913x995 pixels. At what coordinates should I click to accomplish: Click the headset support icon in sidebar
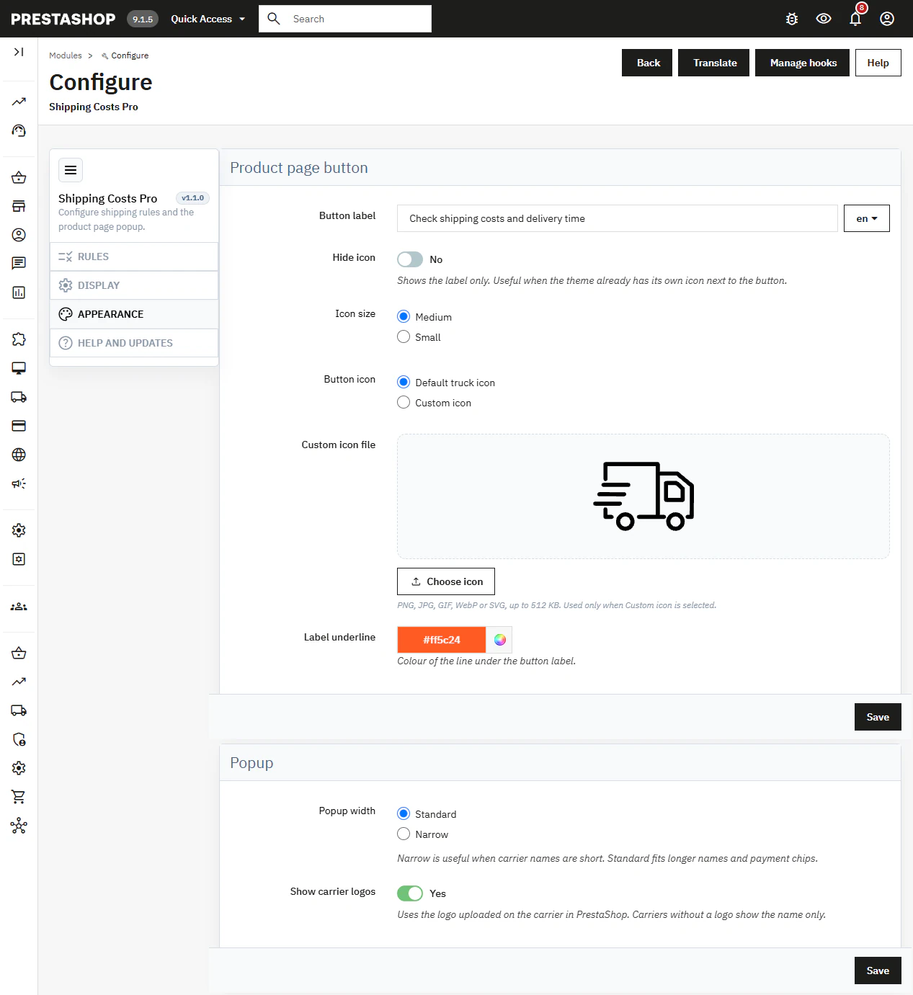[x=19, y=130]
